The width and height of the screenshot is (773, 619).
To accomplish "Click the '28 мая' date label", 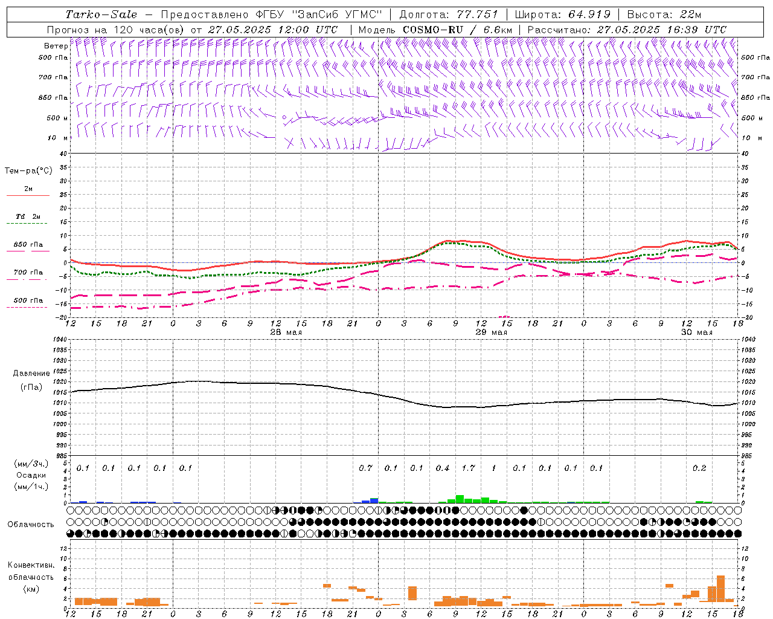I will [286, 332].
